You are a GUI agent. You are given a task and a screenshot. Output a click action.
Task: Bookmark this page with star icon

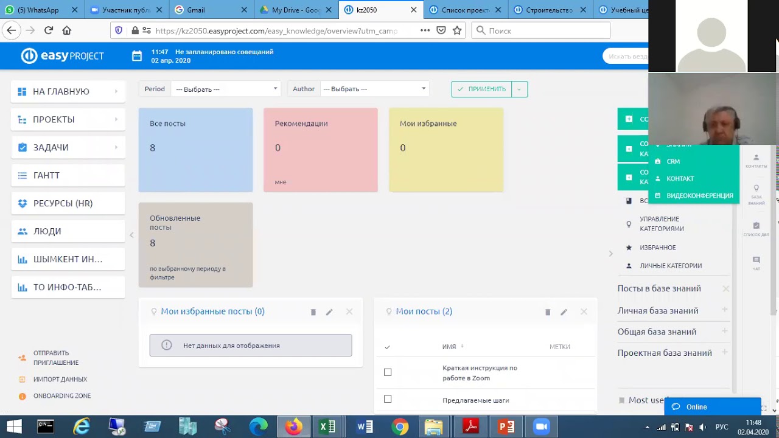tap(457, 30)
